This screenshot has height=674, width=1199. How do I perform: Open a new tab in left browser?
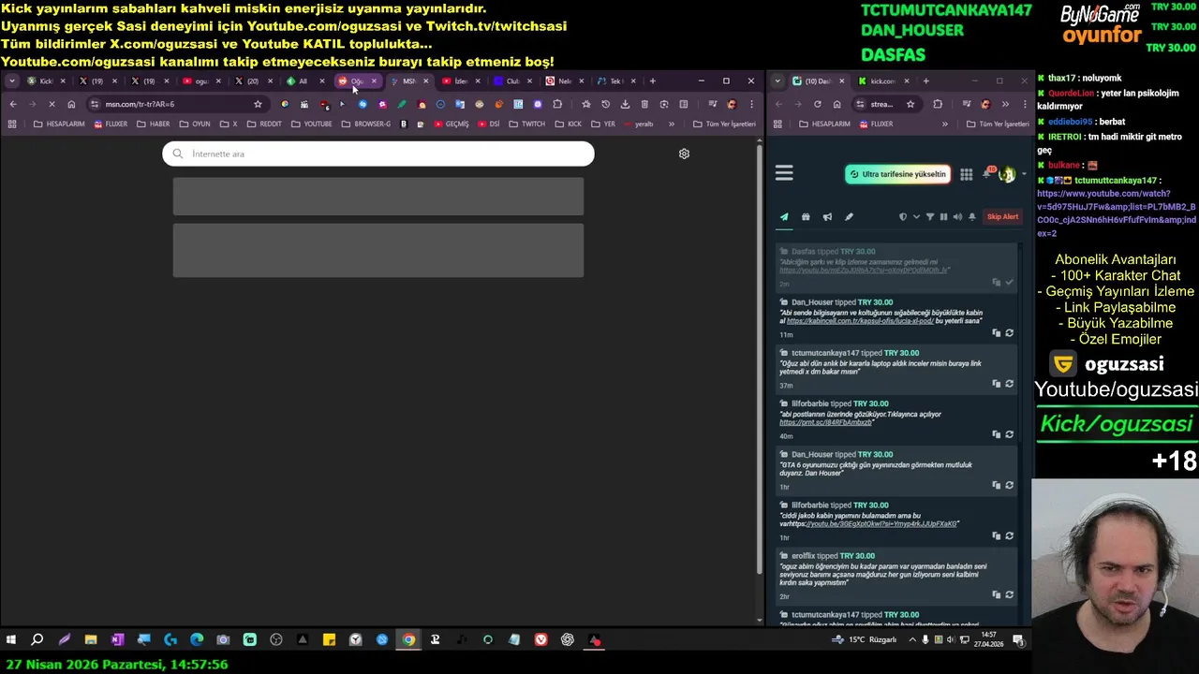pyautogui.click(x=652, y=81)
